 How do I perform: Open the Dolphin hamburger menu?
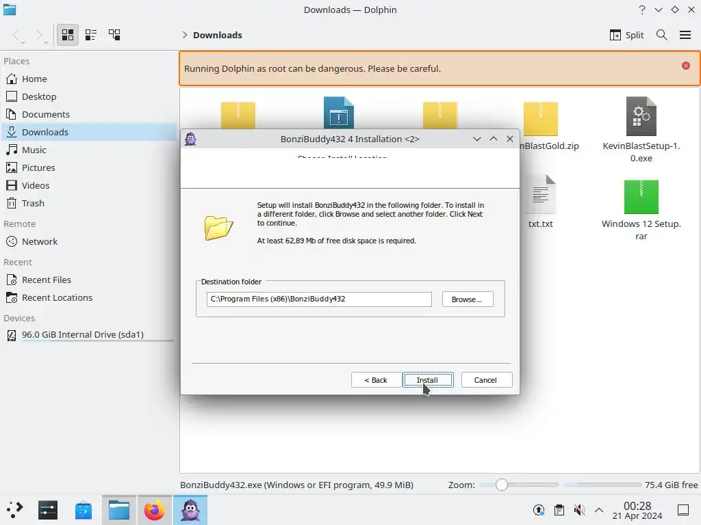coord(685,35)
